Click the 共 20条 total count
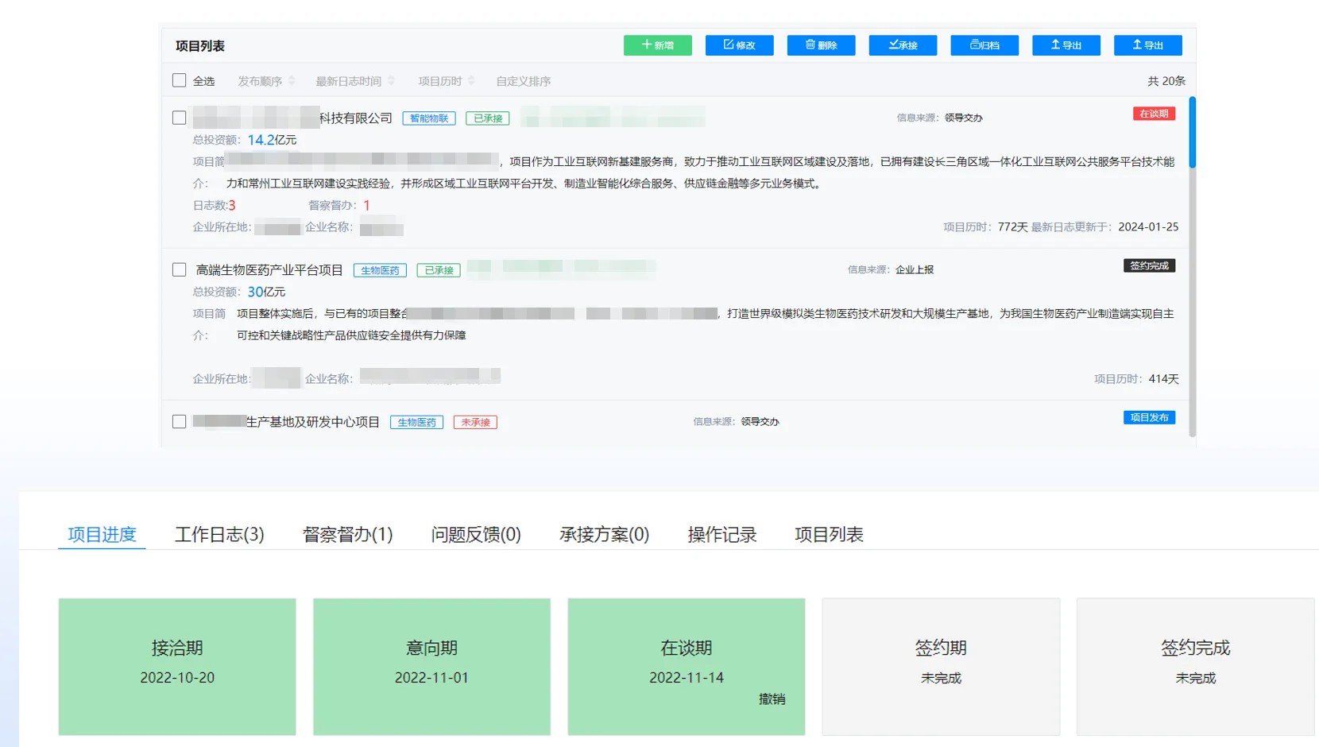 coord(1166,81)
